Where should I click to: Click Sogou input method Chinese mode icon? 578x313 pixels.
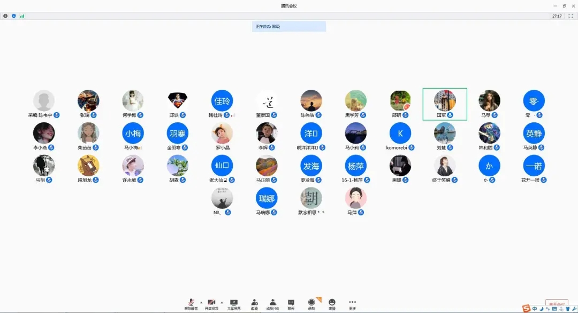[534, 308]
